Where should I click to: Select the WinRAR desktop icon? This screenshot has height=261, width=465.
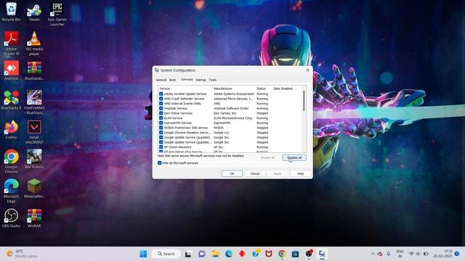tap(34, 217)
